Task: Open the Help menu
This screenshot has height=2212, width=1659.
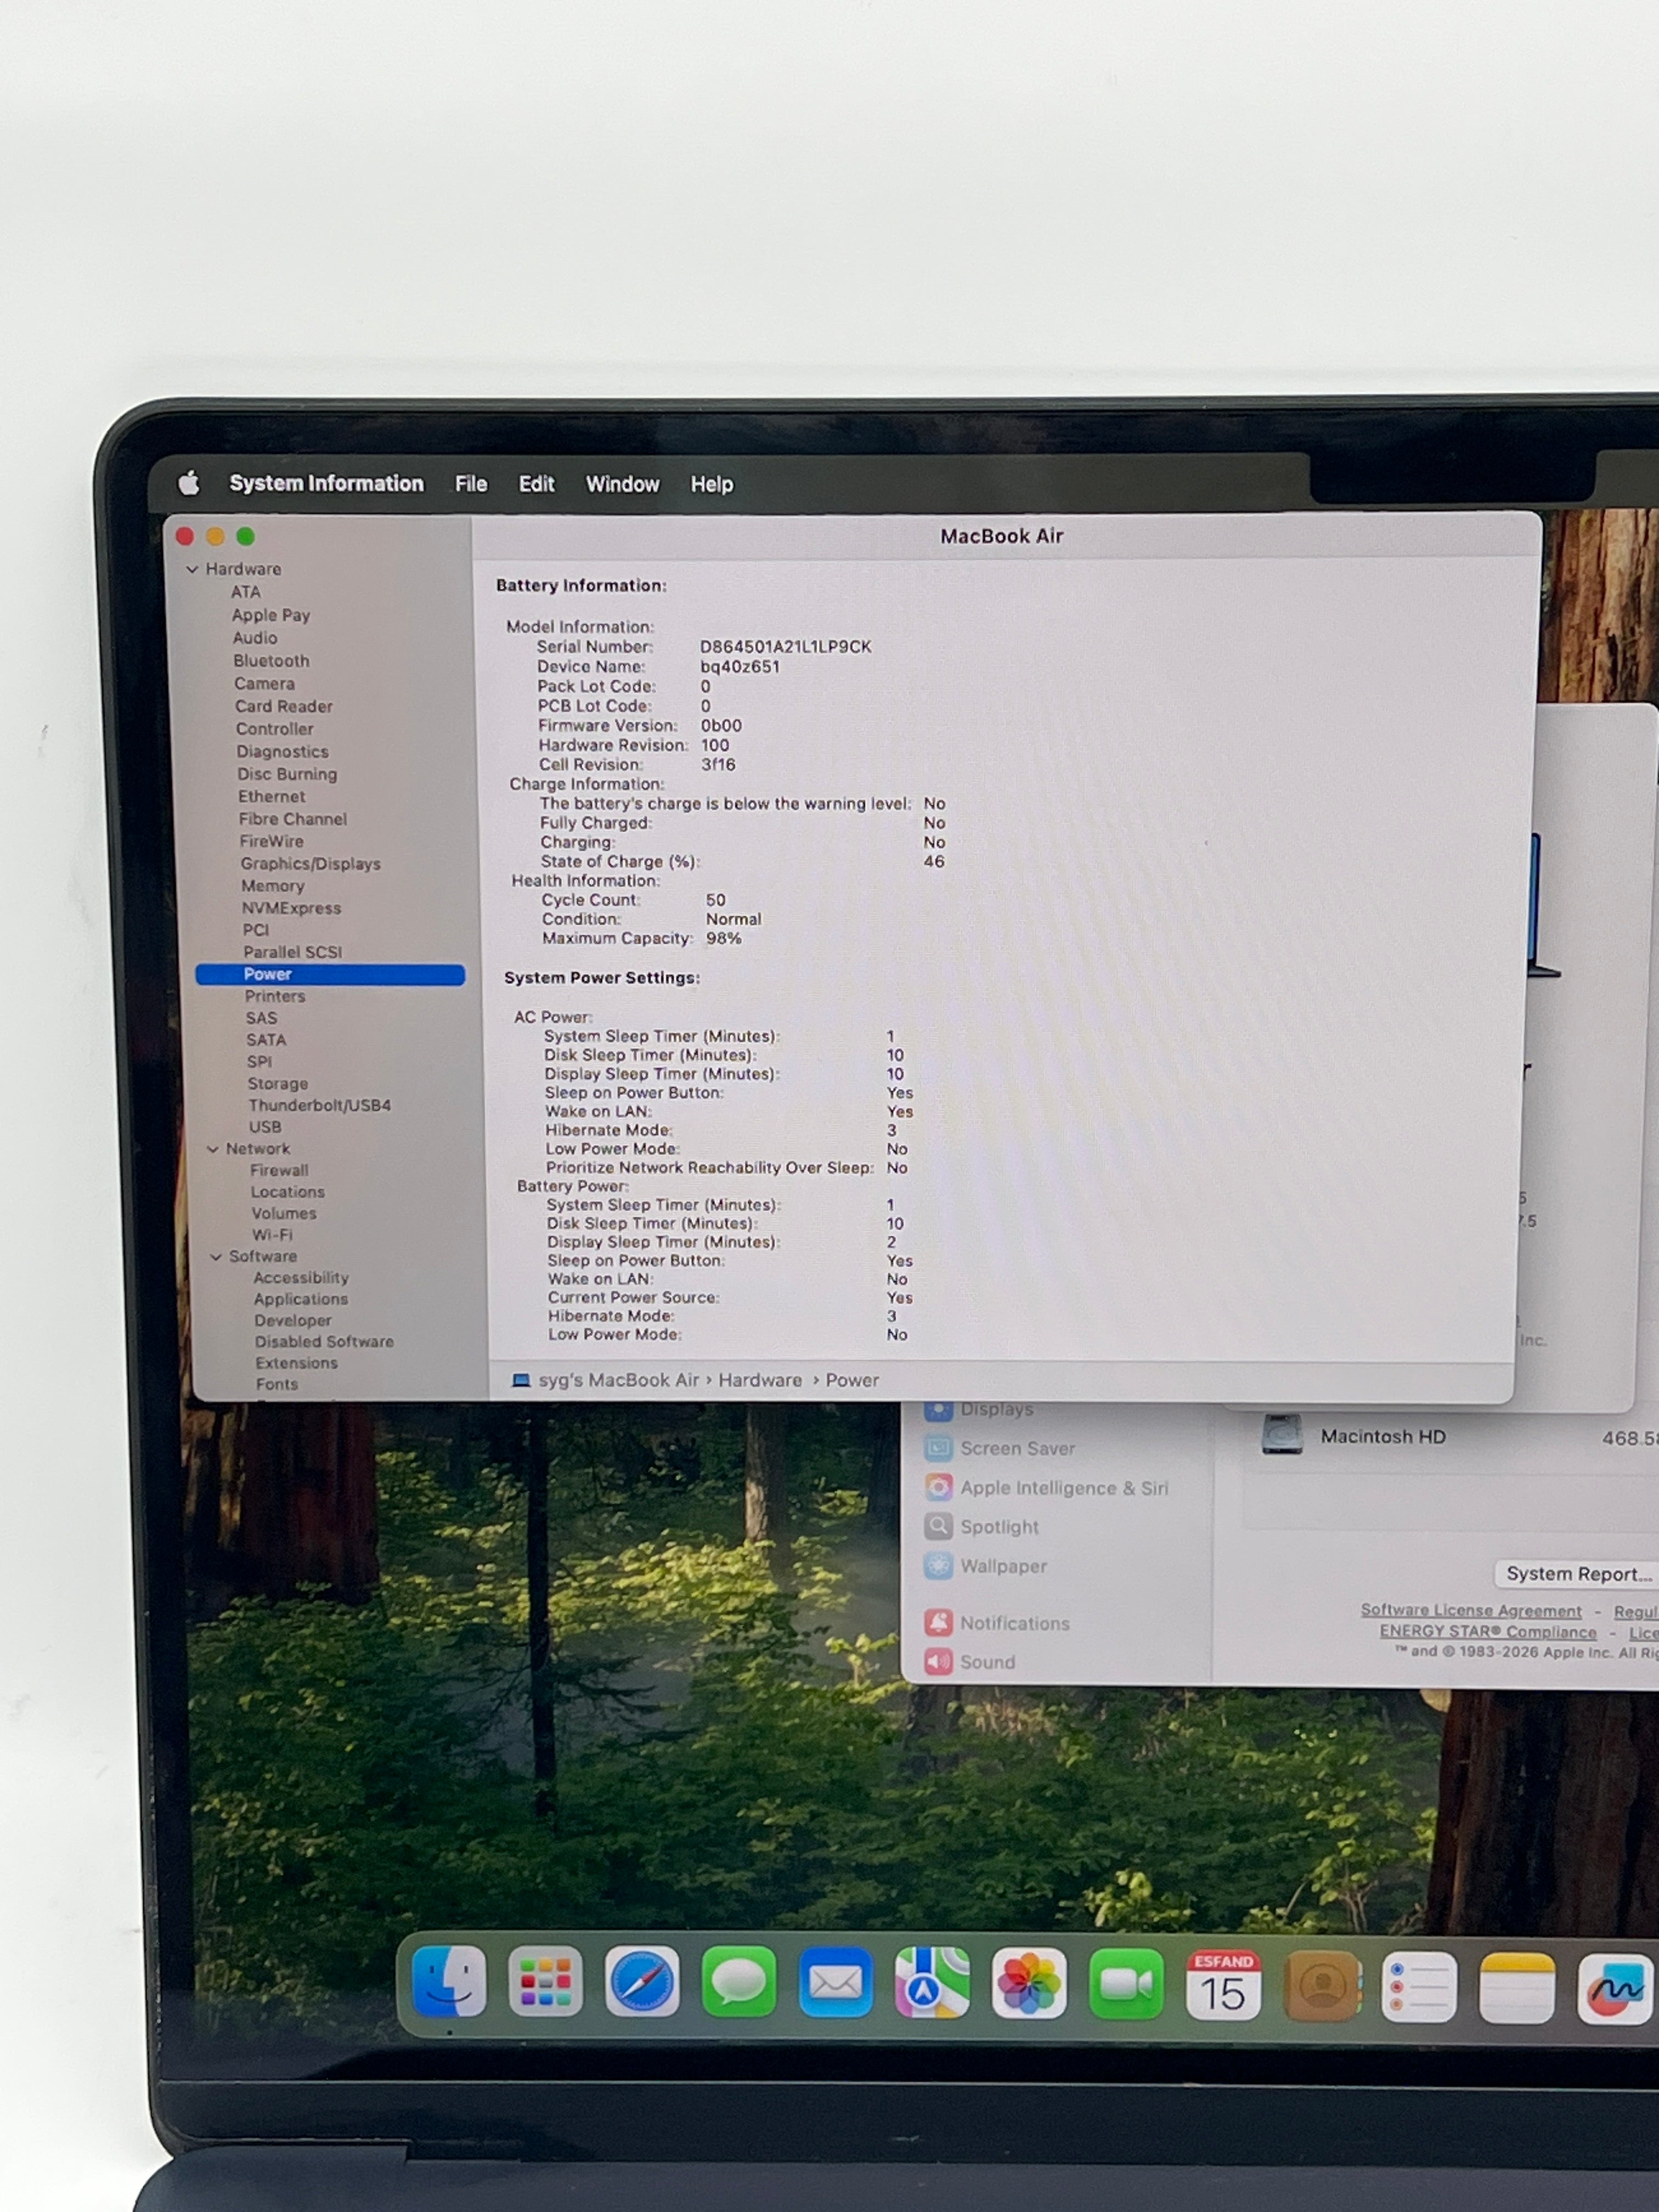Action: pos(712,484)
